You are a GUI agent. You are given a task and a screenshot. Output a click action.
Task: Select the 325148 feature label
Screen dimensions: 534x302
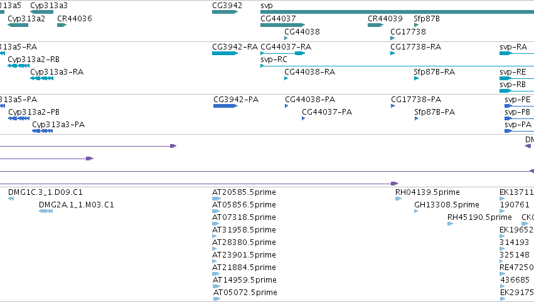515,256
